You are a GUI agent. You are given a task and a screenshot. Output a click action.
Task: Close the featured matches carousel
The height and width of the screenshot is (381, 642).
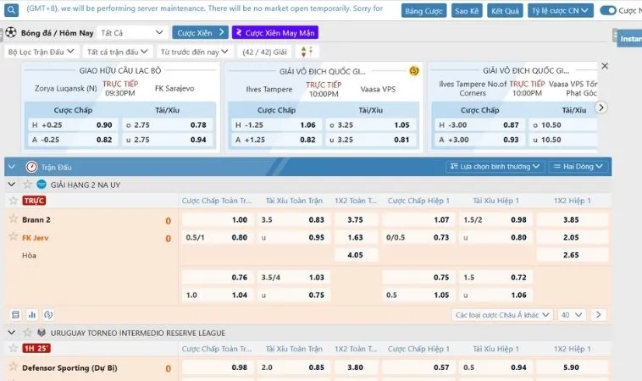coord(605,66)
